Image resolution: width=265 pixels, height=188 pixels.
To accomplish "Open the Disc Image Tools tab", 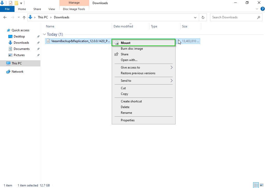I will point(74,9).
